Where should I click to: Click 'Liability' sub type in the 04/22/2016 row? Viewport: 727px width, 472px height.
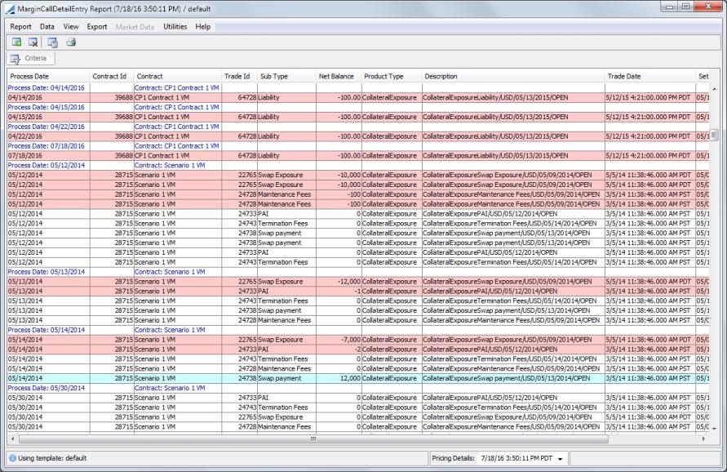(268, 136)
